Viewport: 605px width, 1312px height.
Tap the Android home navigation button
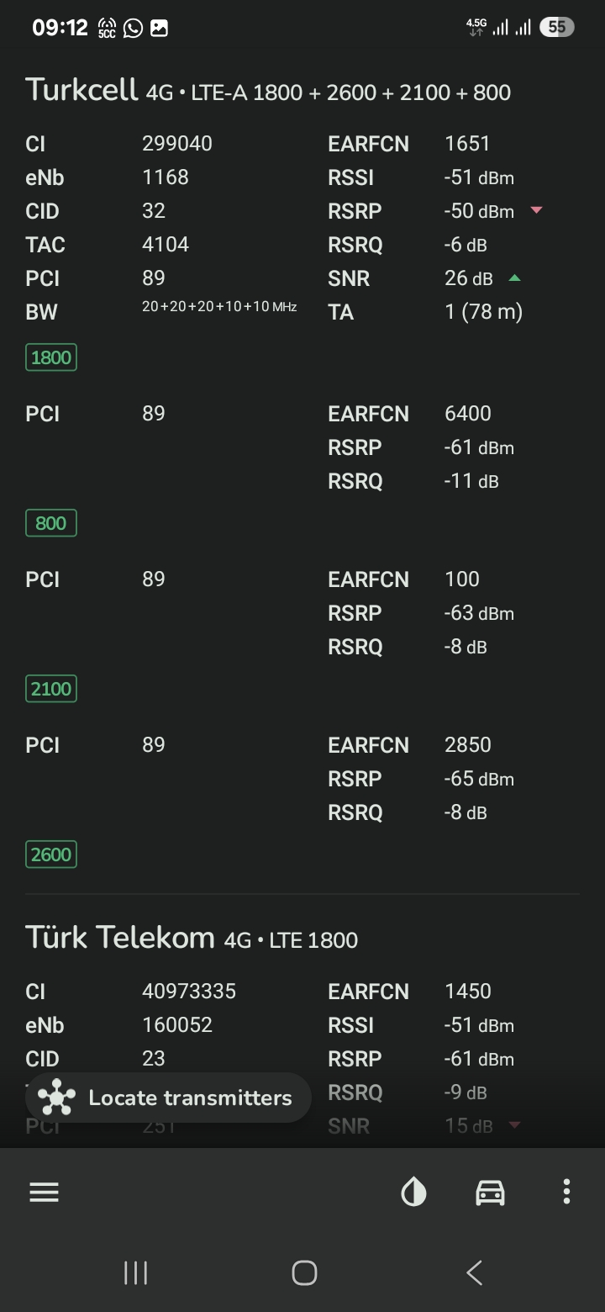click(304, 1272)
